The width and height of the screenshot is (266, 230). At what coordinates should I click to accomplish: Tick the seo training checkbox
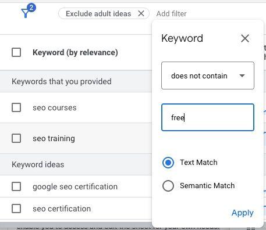[16, 138]
